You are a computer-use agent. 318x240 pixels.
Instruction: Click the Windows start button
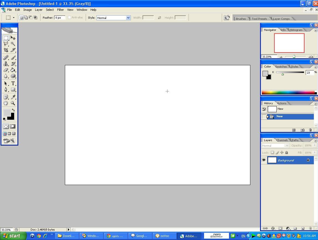coord(12,236)
